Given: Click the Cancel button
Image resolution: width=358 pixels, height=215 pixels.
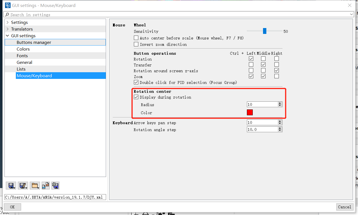Looking at the screenshot, I should [x=344, y=207].
